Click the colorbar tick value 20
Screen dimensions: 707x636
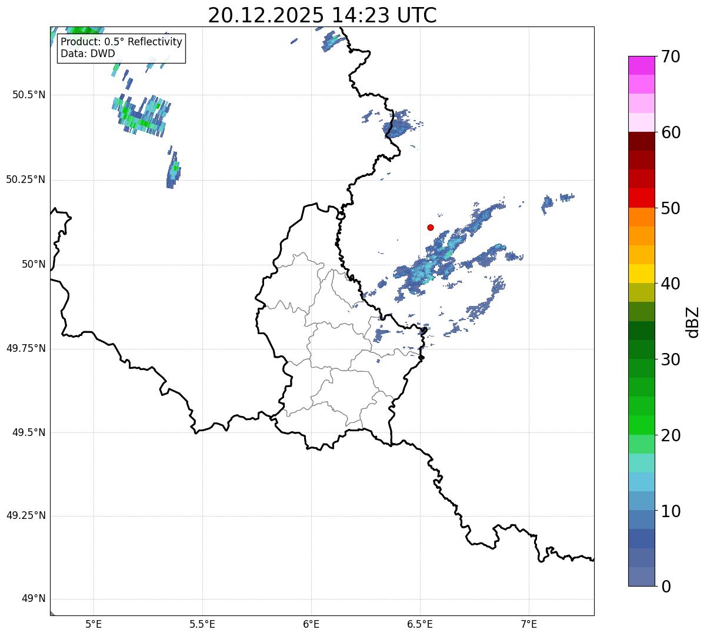click(x=670, y=435)
